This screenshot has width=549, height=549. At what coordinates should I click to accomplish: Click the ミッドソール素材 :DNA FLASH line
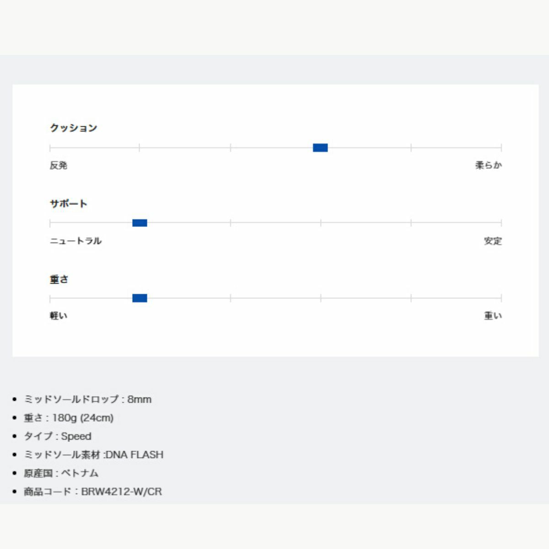tap(93, 455)
